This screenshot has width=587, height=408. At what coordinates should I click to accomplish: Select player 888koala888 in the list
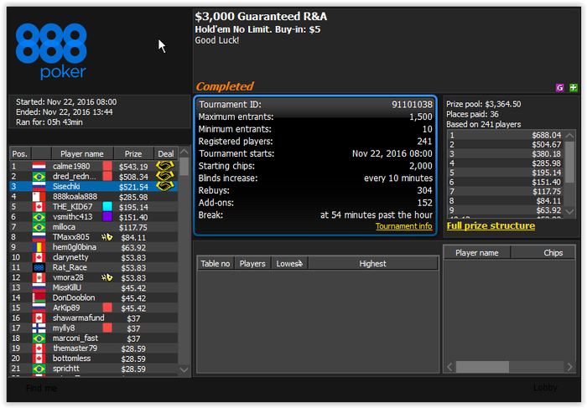[94, 196]
